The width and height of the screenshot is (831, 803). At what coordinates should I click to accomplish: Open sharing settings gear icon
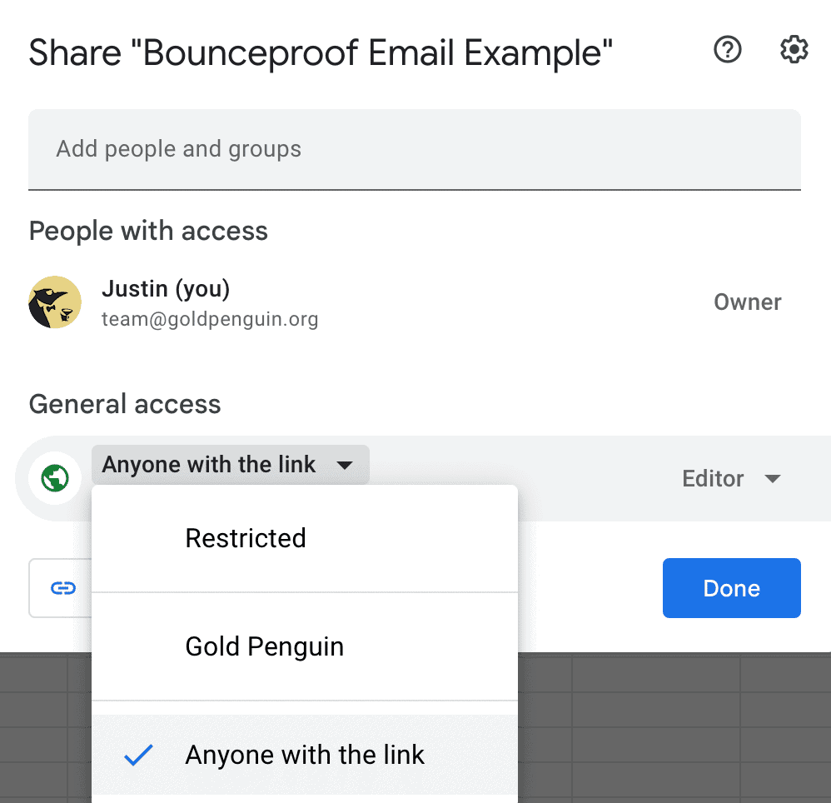tap(794, 51)
